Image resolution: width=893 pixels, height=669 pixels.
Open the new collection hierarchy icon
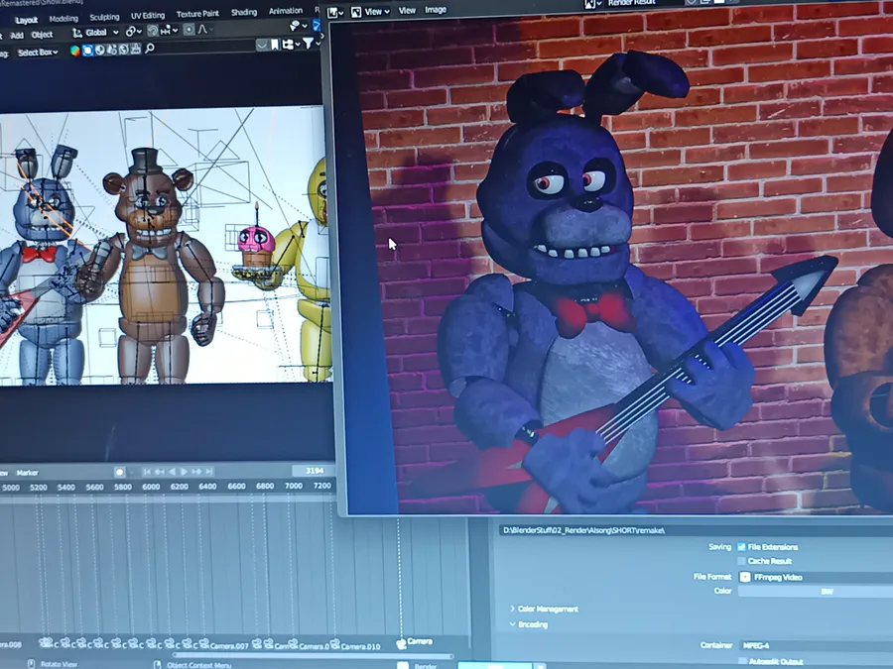point(290,44)
